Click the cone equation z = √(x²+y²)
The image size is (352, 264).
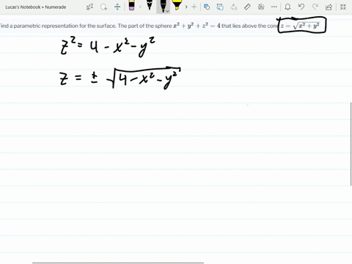300,26
